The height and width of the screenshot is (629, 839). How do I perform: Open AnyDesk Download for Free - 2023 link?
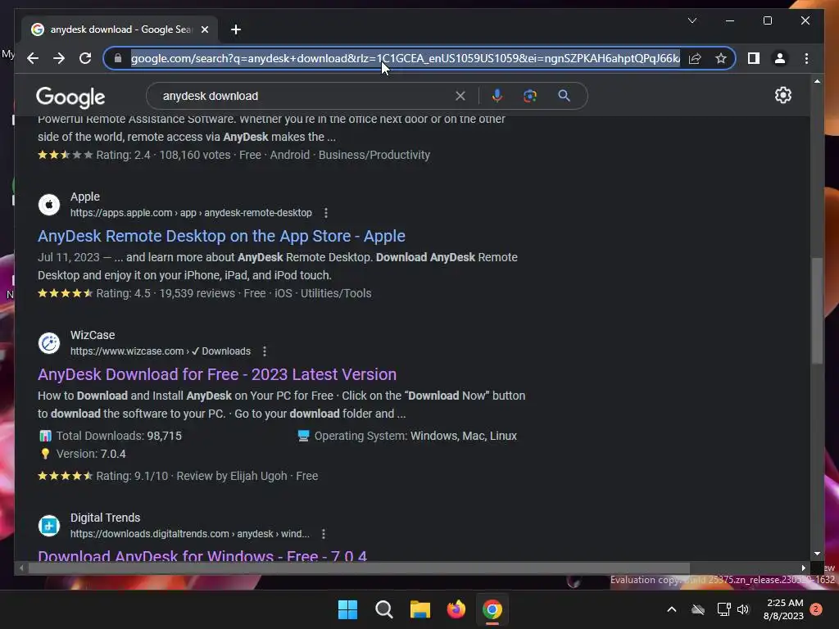pyautogui.click(x=217, y=374)
